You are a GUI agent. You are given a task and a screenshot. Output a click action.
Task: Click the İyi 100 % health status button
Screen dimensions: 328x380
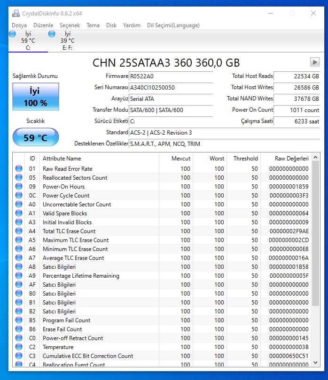[36, 97]
